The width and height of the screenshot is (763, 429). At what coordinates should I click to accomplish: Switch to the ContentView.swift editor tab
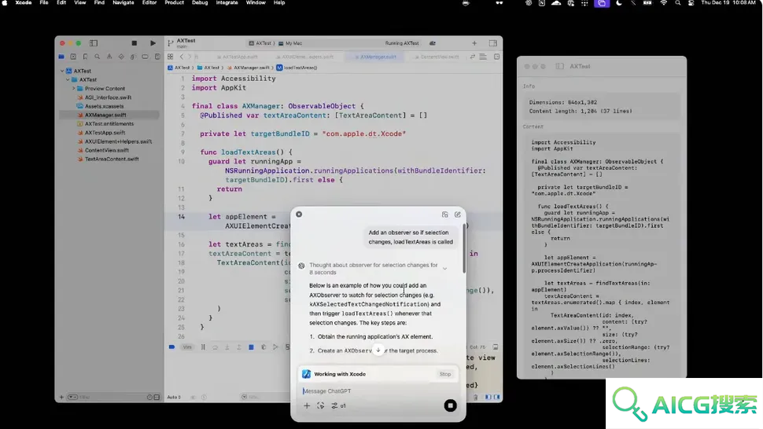(437, 57)
